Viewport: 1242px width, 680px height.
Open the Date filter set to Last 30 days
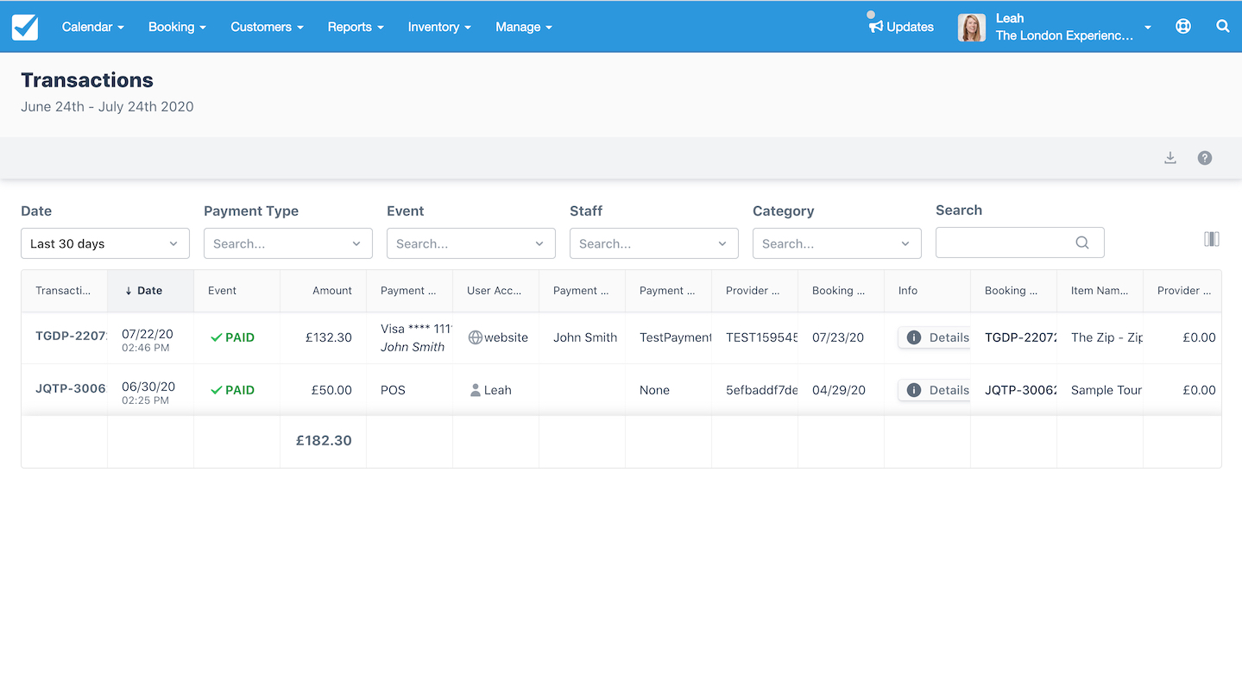[105, 243]
